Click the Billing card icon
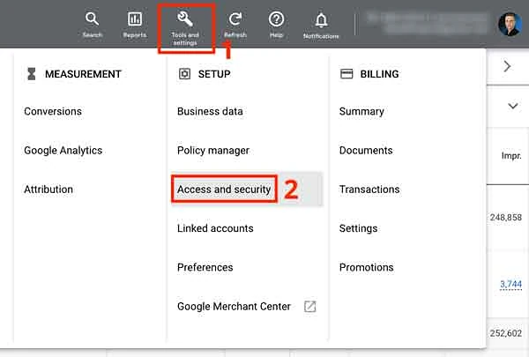 [346, 73]
